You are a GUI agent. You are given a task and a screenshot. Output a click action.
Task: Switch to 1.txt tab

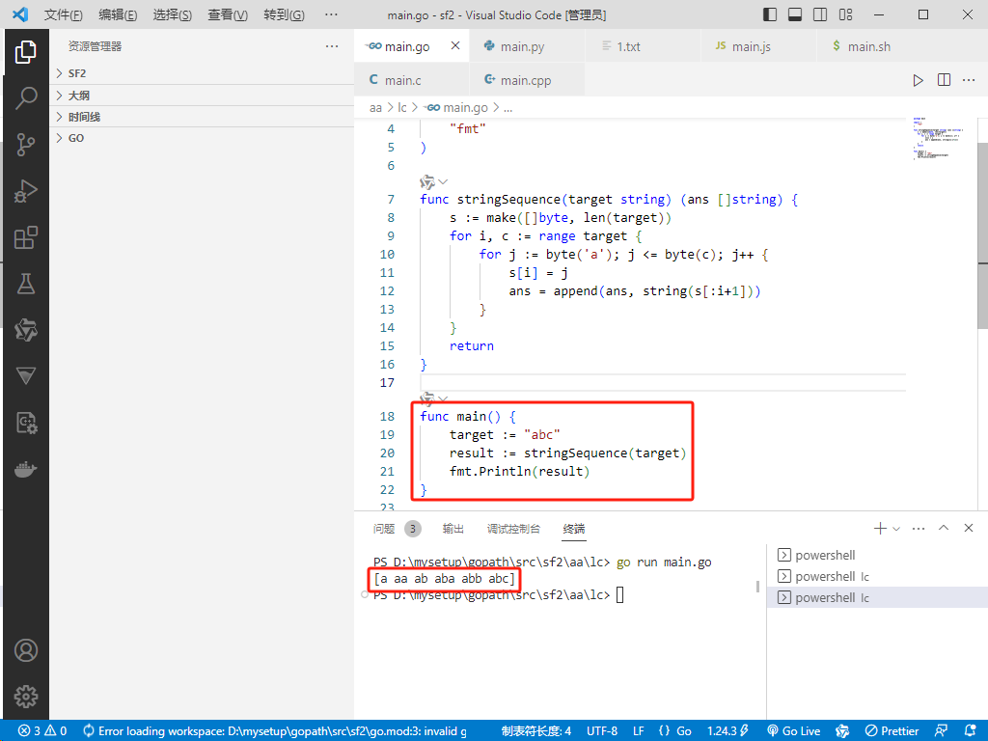tap(643, 46)
